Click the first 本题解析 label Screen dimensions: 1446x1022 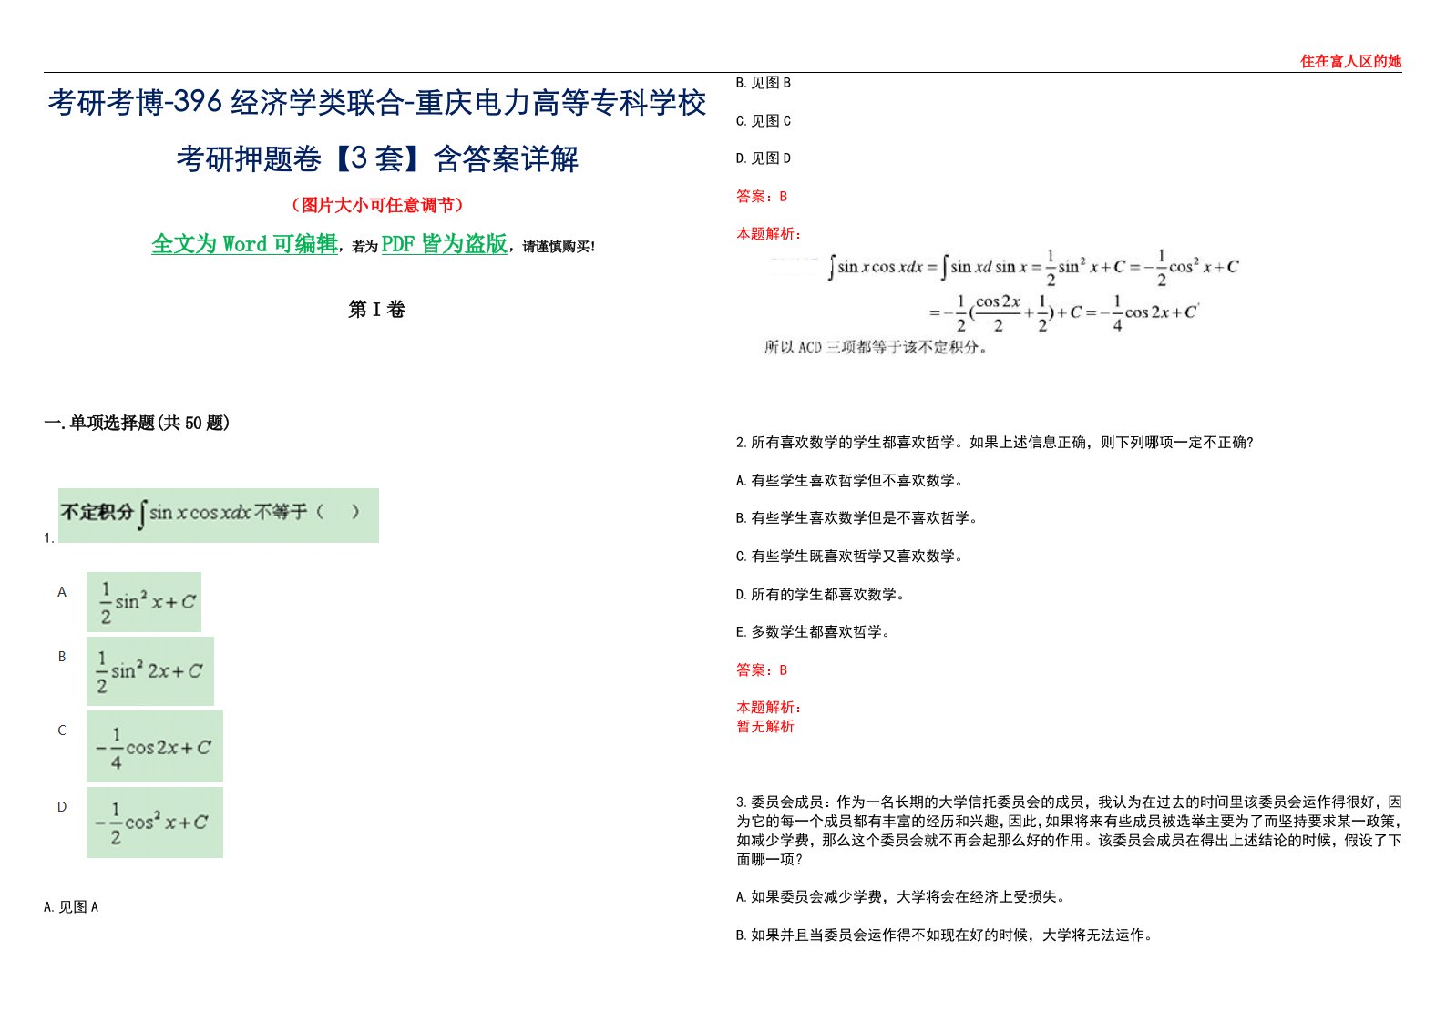(769, 234)
